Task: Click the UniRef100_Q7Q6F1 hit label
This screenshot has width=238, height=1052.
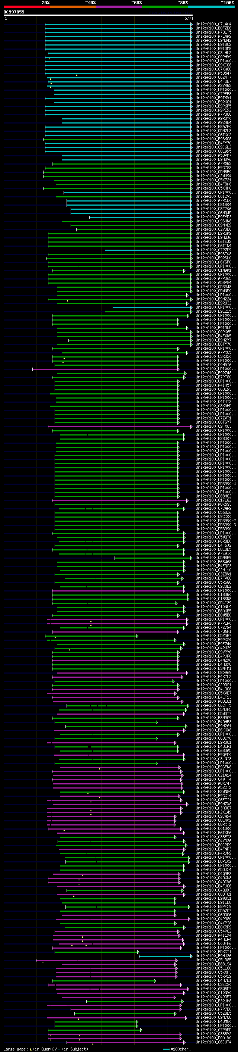Action: tap(213, 632)
